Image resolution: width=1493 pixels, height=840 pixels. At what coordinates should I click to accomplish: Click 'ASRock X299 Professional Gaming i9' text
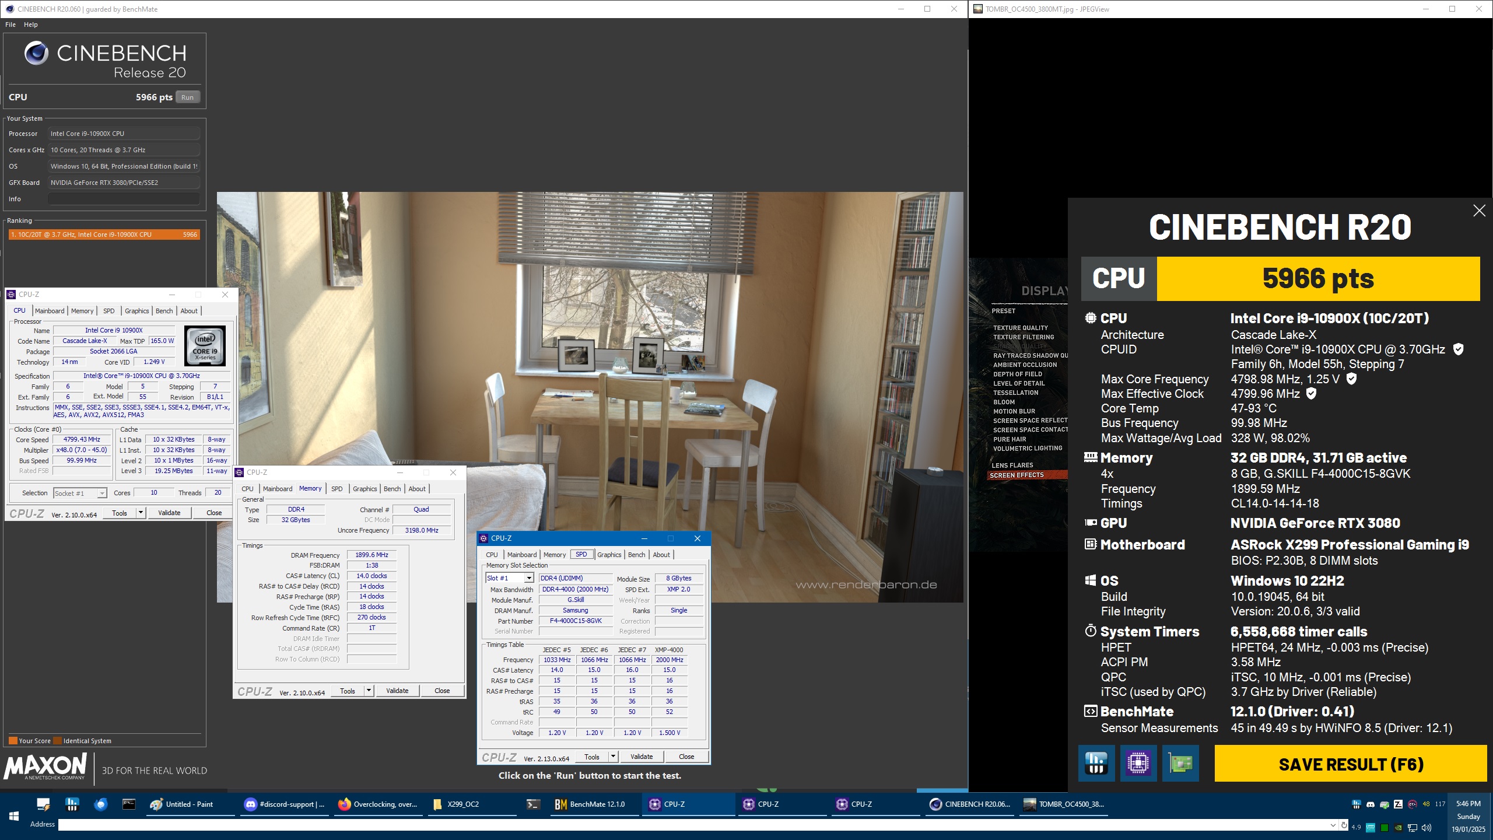[1350, 545]
